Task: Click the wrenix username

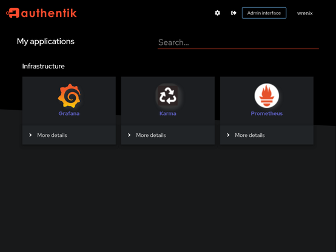Action: tap(304, 13)
